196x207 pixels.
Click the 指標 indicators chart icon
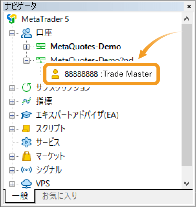(x=26, y=101)
